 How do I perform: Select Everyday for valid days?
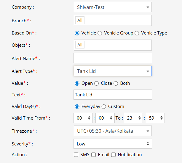(77, 106)
